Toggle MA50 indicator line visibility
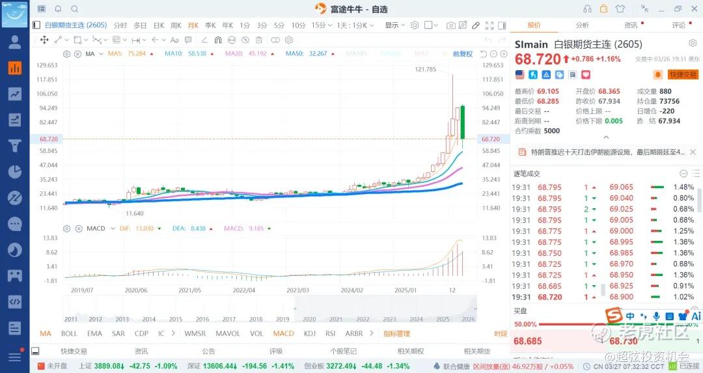Viewport: 703px width, 373px height. coord(310,54)
